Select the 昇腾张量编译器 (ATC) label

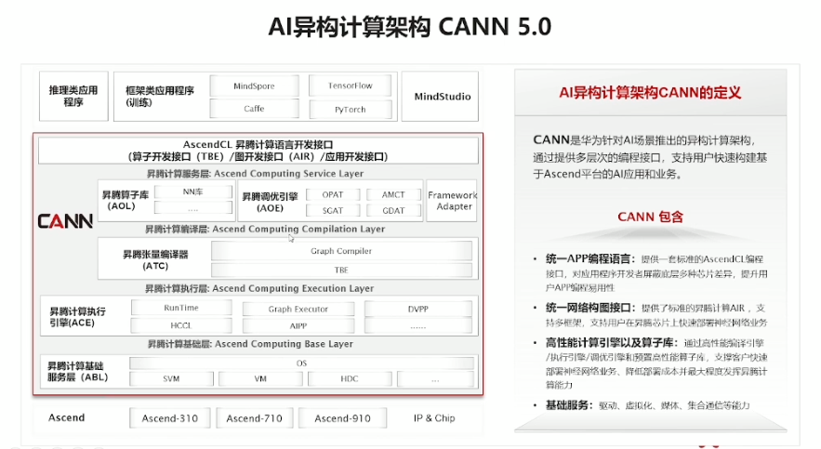tap(155, 260)
